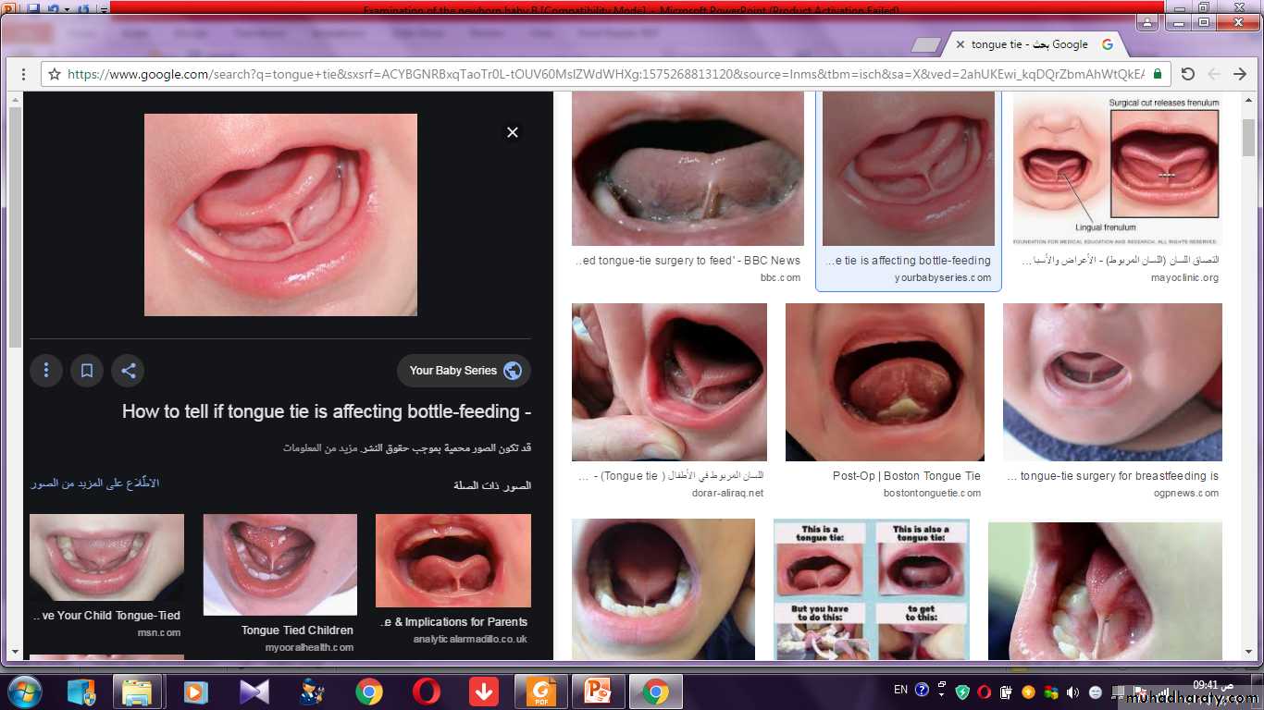This screenshot has height=710, width=1264.
Task: Open the three-dot options menu in preview
Action: (45, 371)
